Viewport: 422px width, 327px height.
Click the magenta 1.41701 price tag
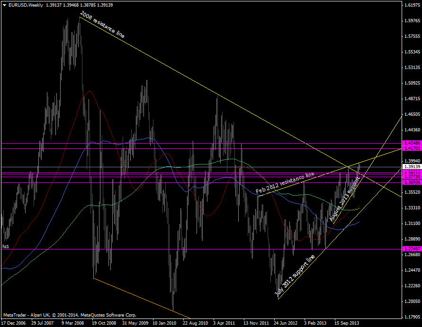(x=411, y=148)
